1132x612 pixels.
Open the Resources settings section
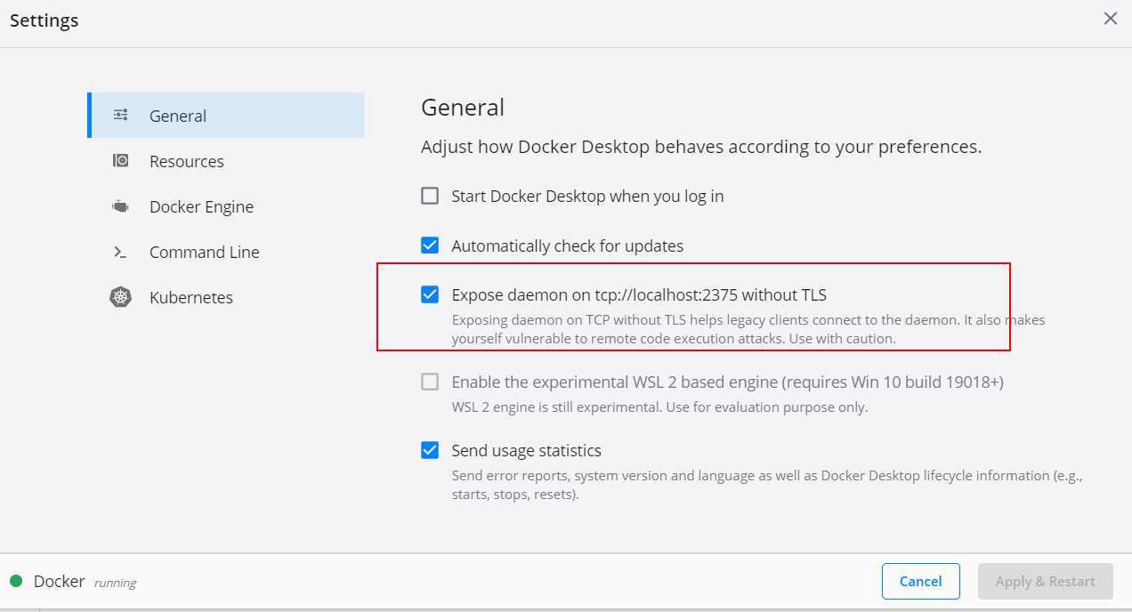coord(226,161)
